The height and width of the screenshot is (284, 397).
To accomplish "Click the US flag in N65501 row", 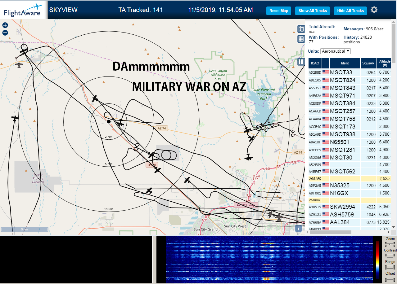I will pyautogui.click(x=326, y=142).
